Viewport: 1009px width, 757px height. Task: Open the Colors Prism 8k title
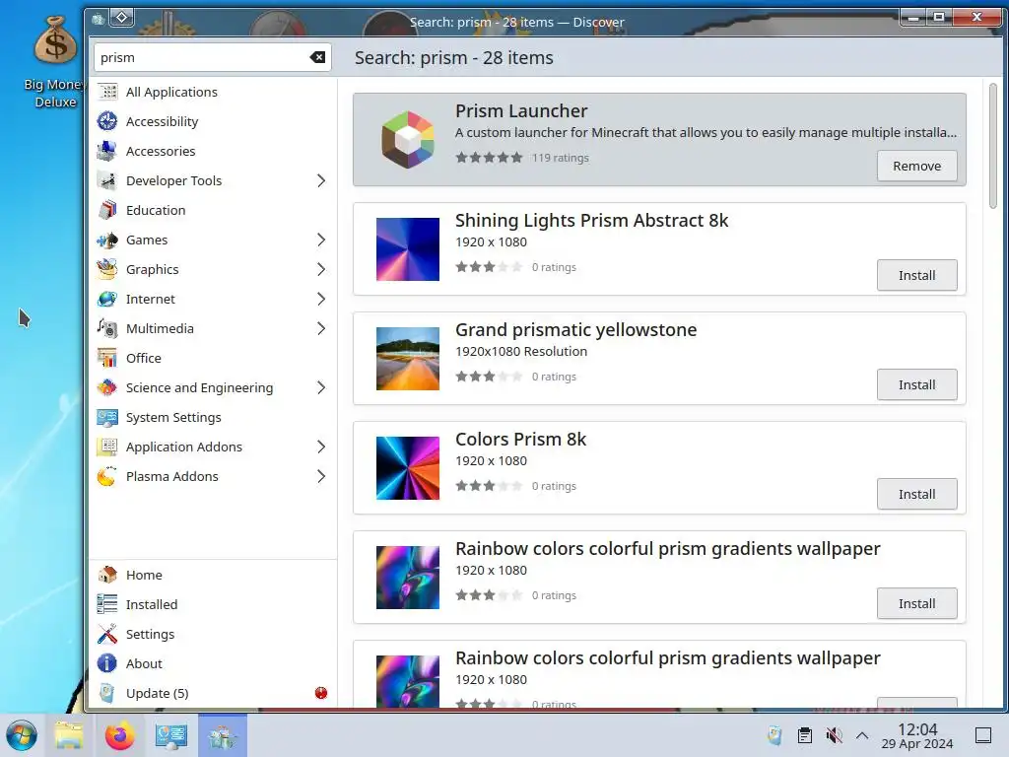(x=520, y=439)
